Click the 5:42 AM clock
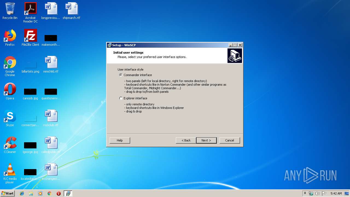This screenshot has width=350, height=197. point(336,193)
